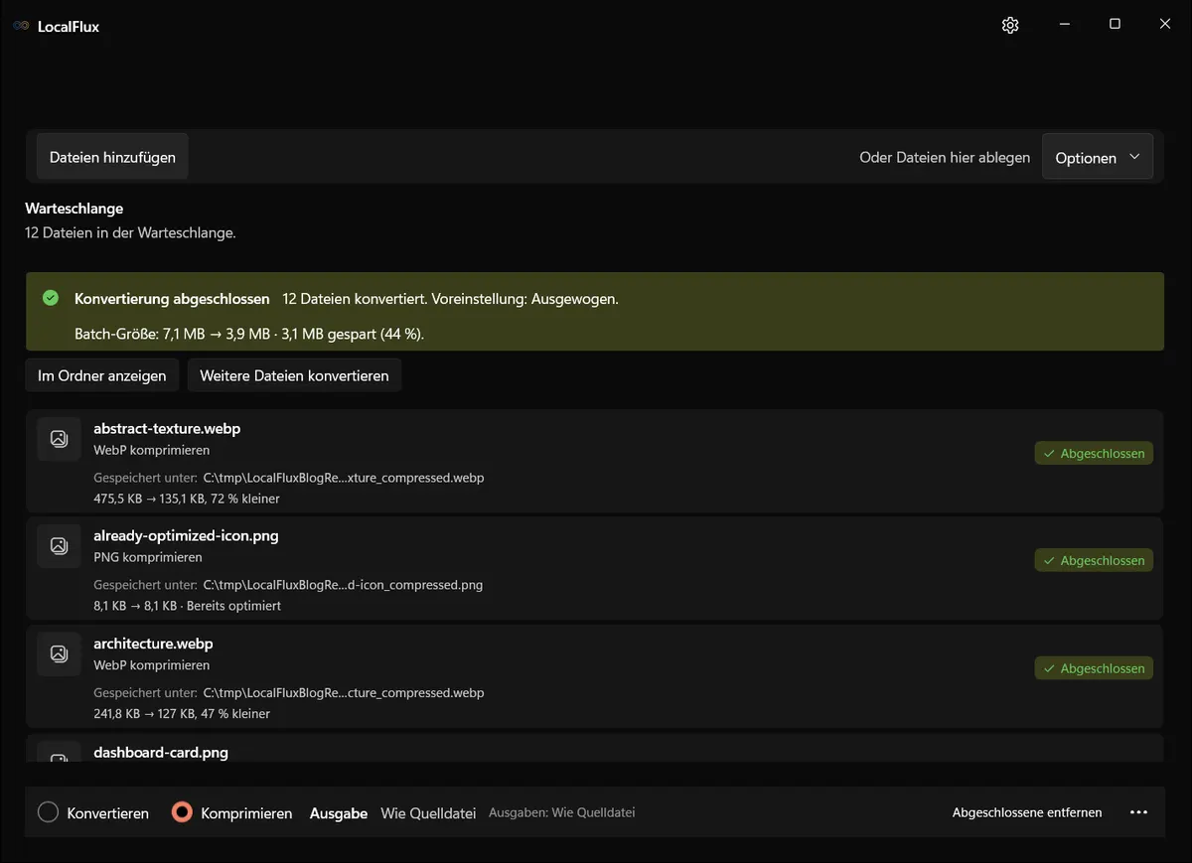The width and height of the screenshot is (1192, 863).
Task: Expand the Optionen dropdown
Action: [1098, 157]
